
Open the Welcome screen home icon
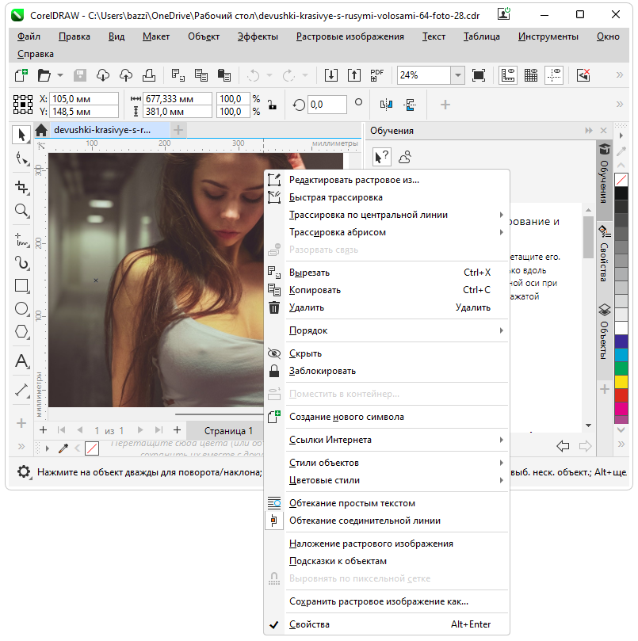[41, 131]
